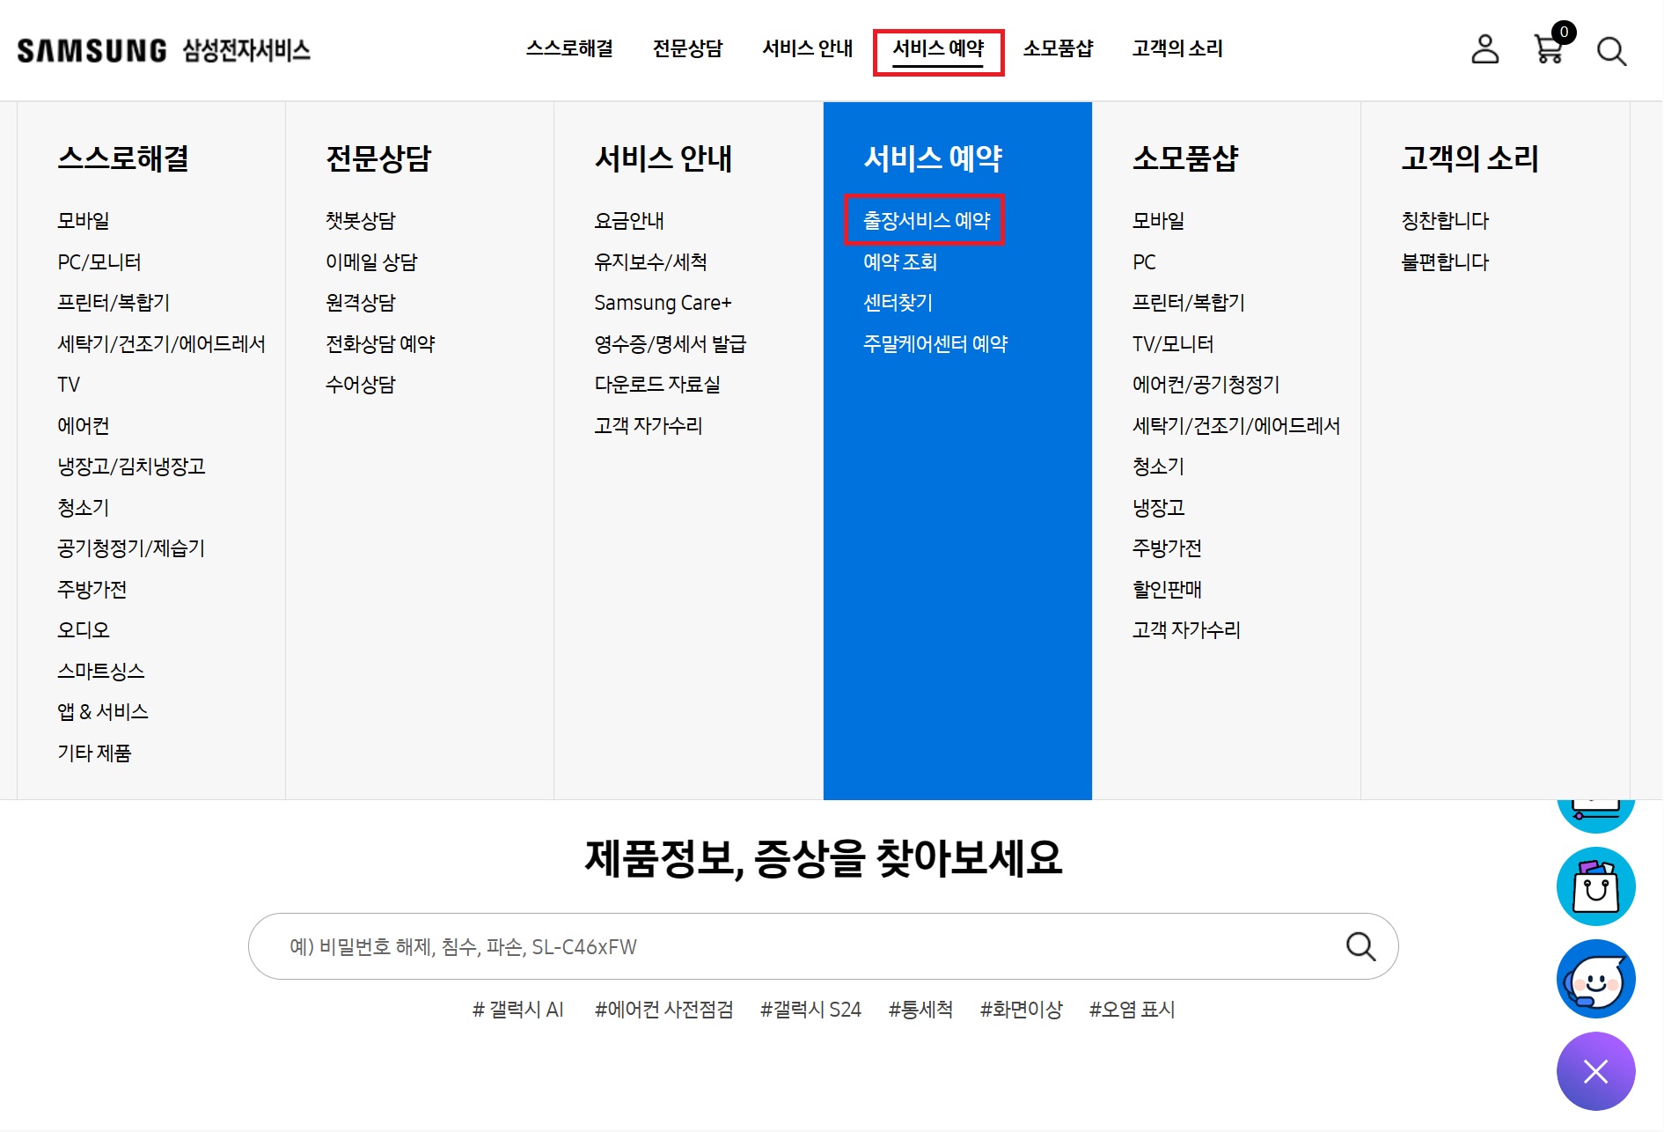Open TV/모니터 under 소모품샵
This screenshot has width=1664, height=1132.
coord(1173,343)
